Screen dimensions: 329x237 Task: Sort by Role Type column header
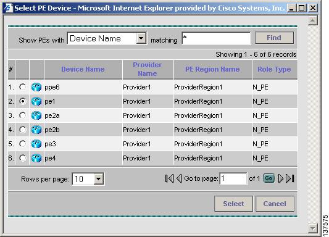pos(274,69)
